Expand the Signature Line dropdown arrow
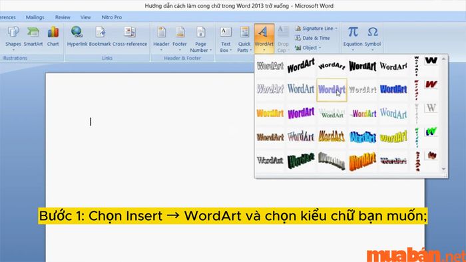The width and height of the screenshot is (466, 262). 336,29
